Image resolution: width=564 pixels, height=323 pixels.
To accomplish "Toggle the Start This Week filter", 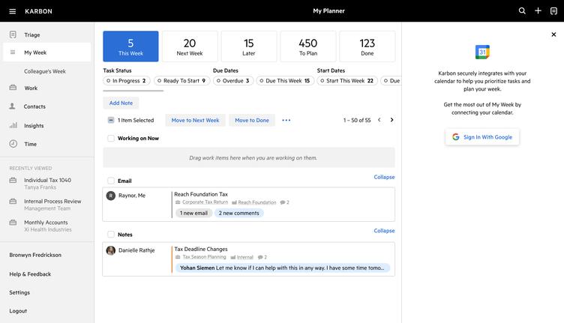I will [x=347, y=81].
